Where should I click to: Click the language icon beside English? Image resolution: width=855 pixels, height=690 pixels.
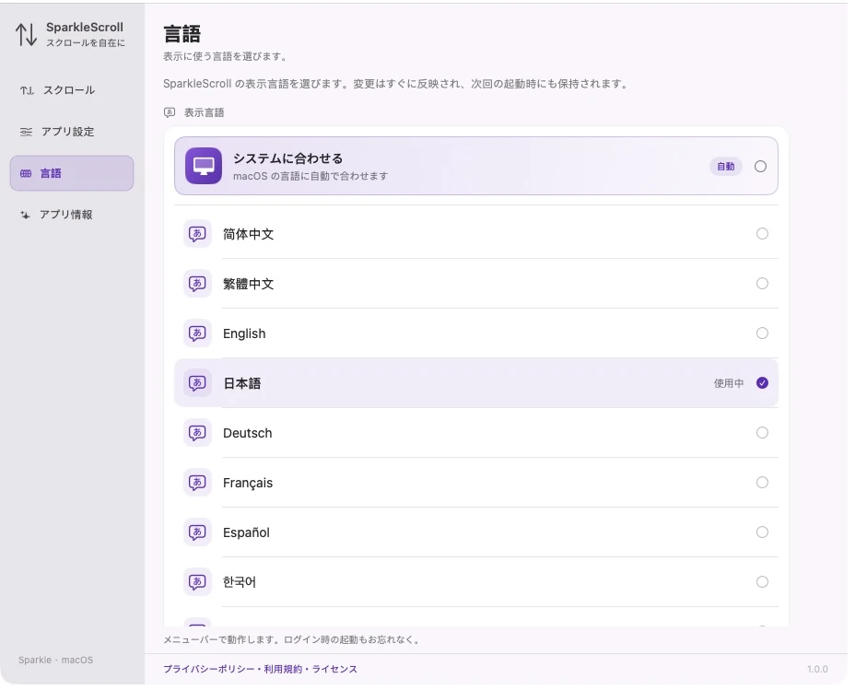click(197, 333)
